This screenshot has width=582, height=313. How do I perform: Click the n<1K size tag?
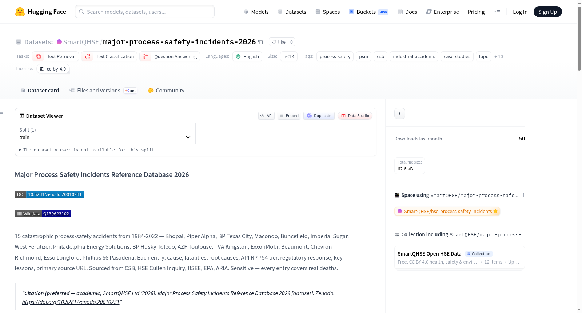click(x=289, y=56)
